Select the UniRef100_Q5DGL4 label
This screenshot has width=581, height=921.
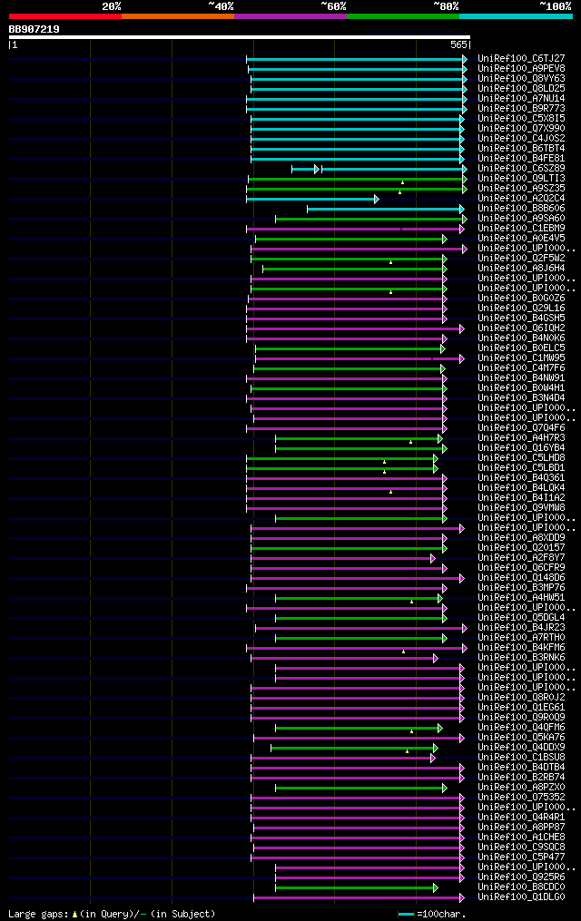pos(521,618)
